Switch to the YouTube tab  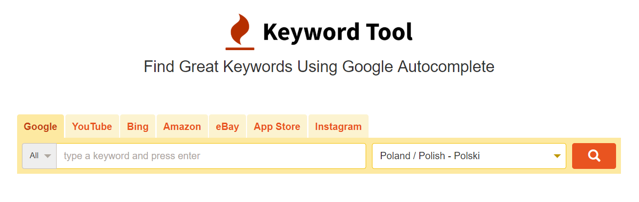pyautogui.click(x=92, y=127)
